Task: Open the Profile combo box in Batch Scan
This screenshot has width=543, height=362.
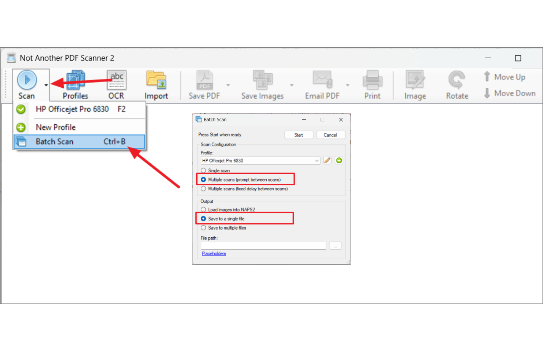Action: [260, 161]
